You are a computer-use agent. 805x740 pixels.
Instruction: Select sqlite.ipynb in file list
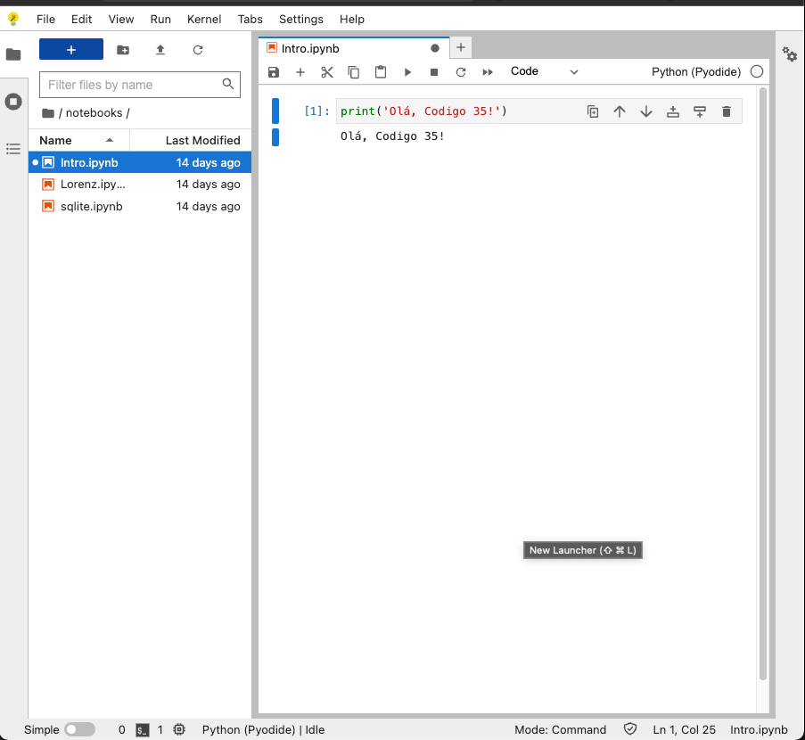pos(140,206)
